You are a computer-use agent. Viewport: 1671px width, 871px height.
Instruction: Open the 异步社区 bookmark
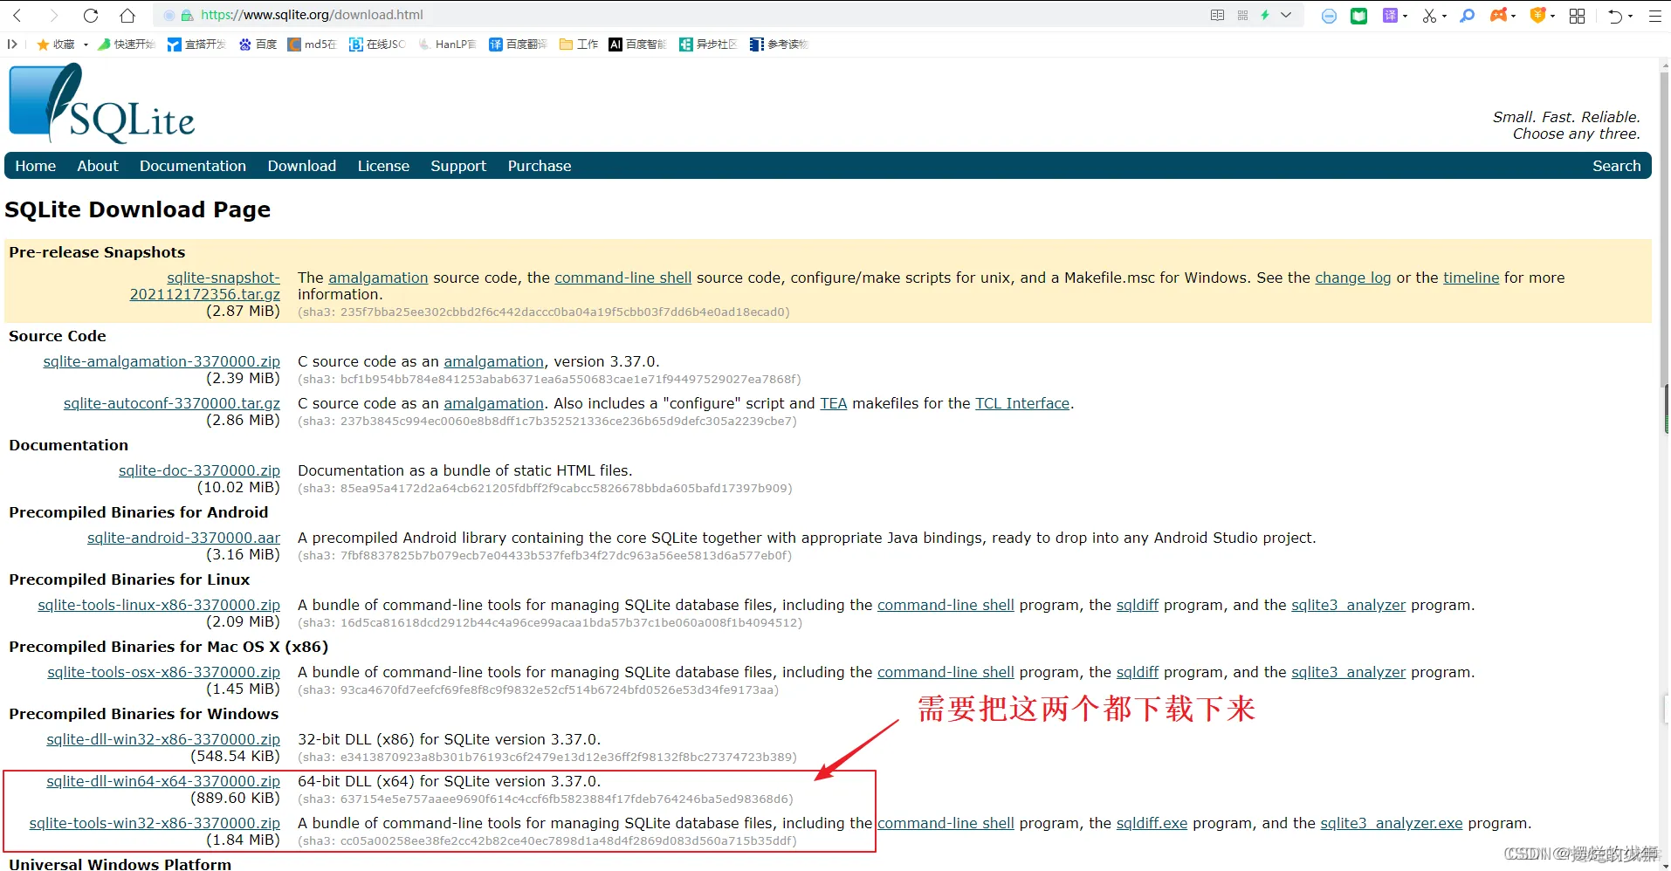(708, 45)
